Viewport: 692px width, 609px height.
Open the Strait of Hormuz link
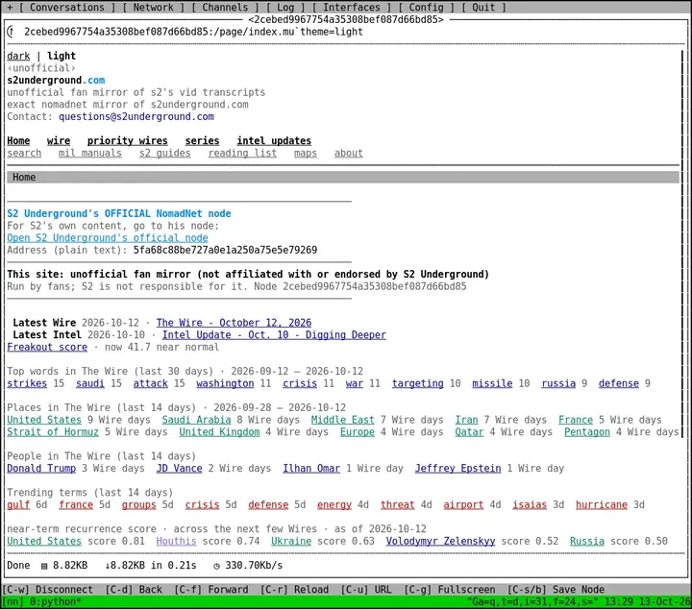coord(53,432)
